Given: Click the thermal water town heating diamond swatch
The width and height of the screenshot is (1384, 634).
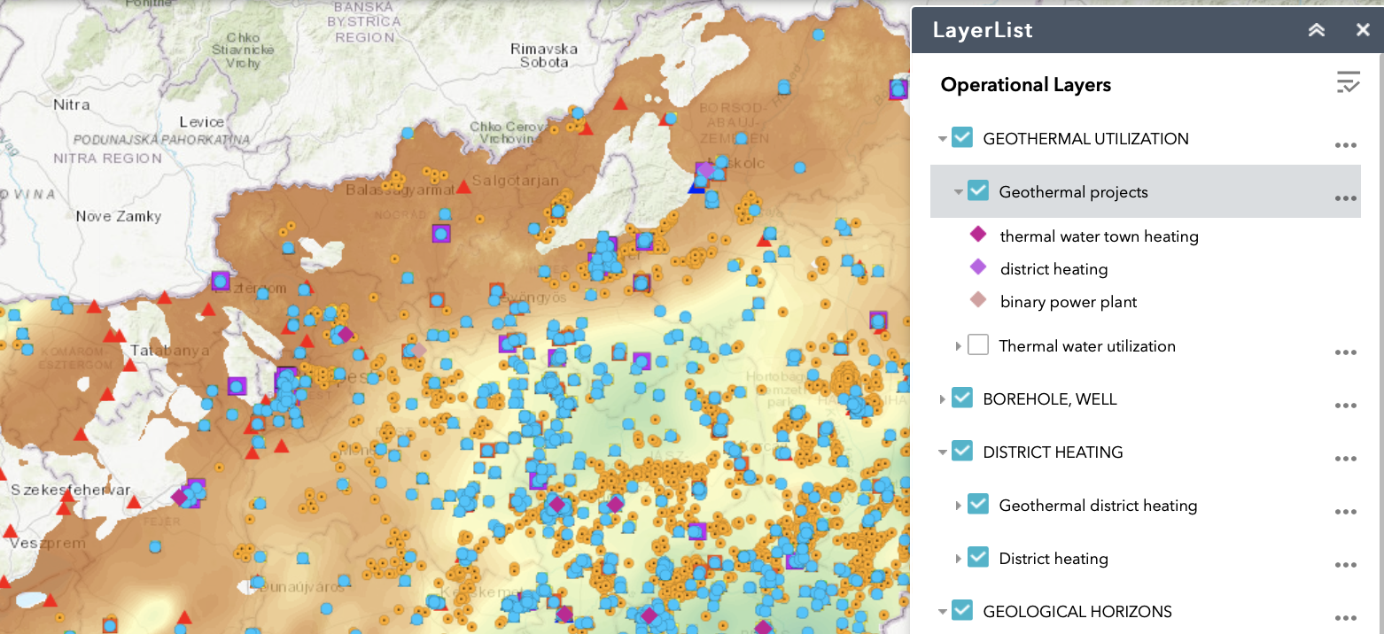Looking at the screenshot, I should (978, 234).
